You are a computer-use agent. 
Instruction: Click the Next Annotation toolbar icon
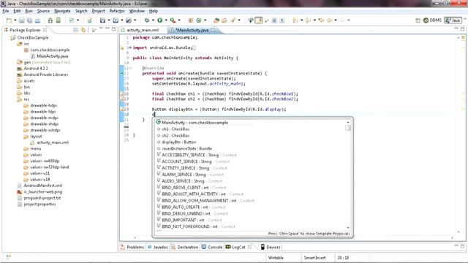coord(295,20)
